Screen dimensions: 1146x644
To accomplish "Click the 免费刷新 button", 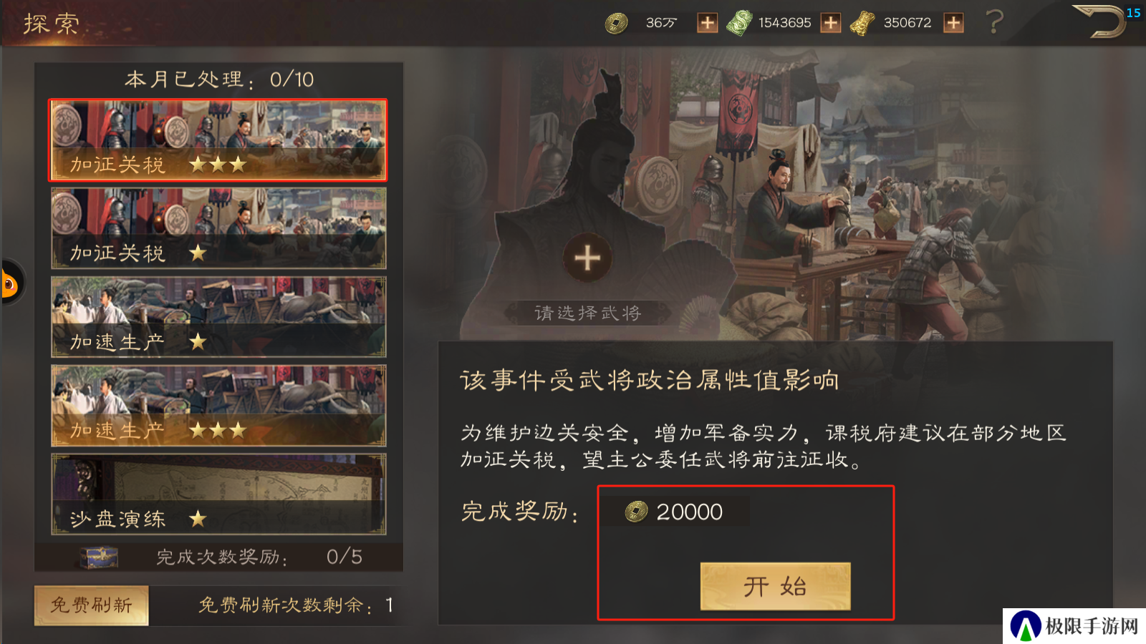I will pyautogui.click(x=92, y=605).
